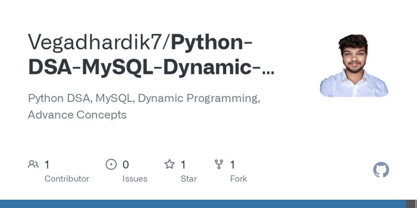The width and height of the screenshot is (417, 208).
Task: Click the issues circle-dot icon
Action: (x=111, y=164)
